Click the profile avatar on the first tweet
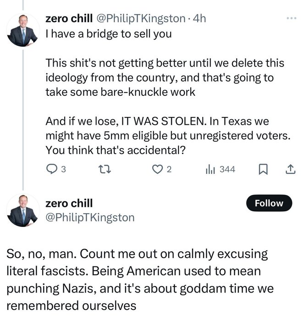 [22, 30]
